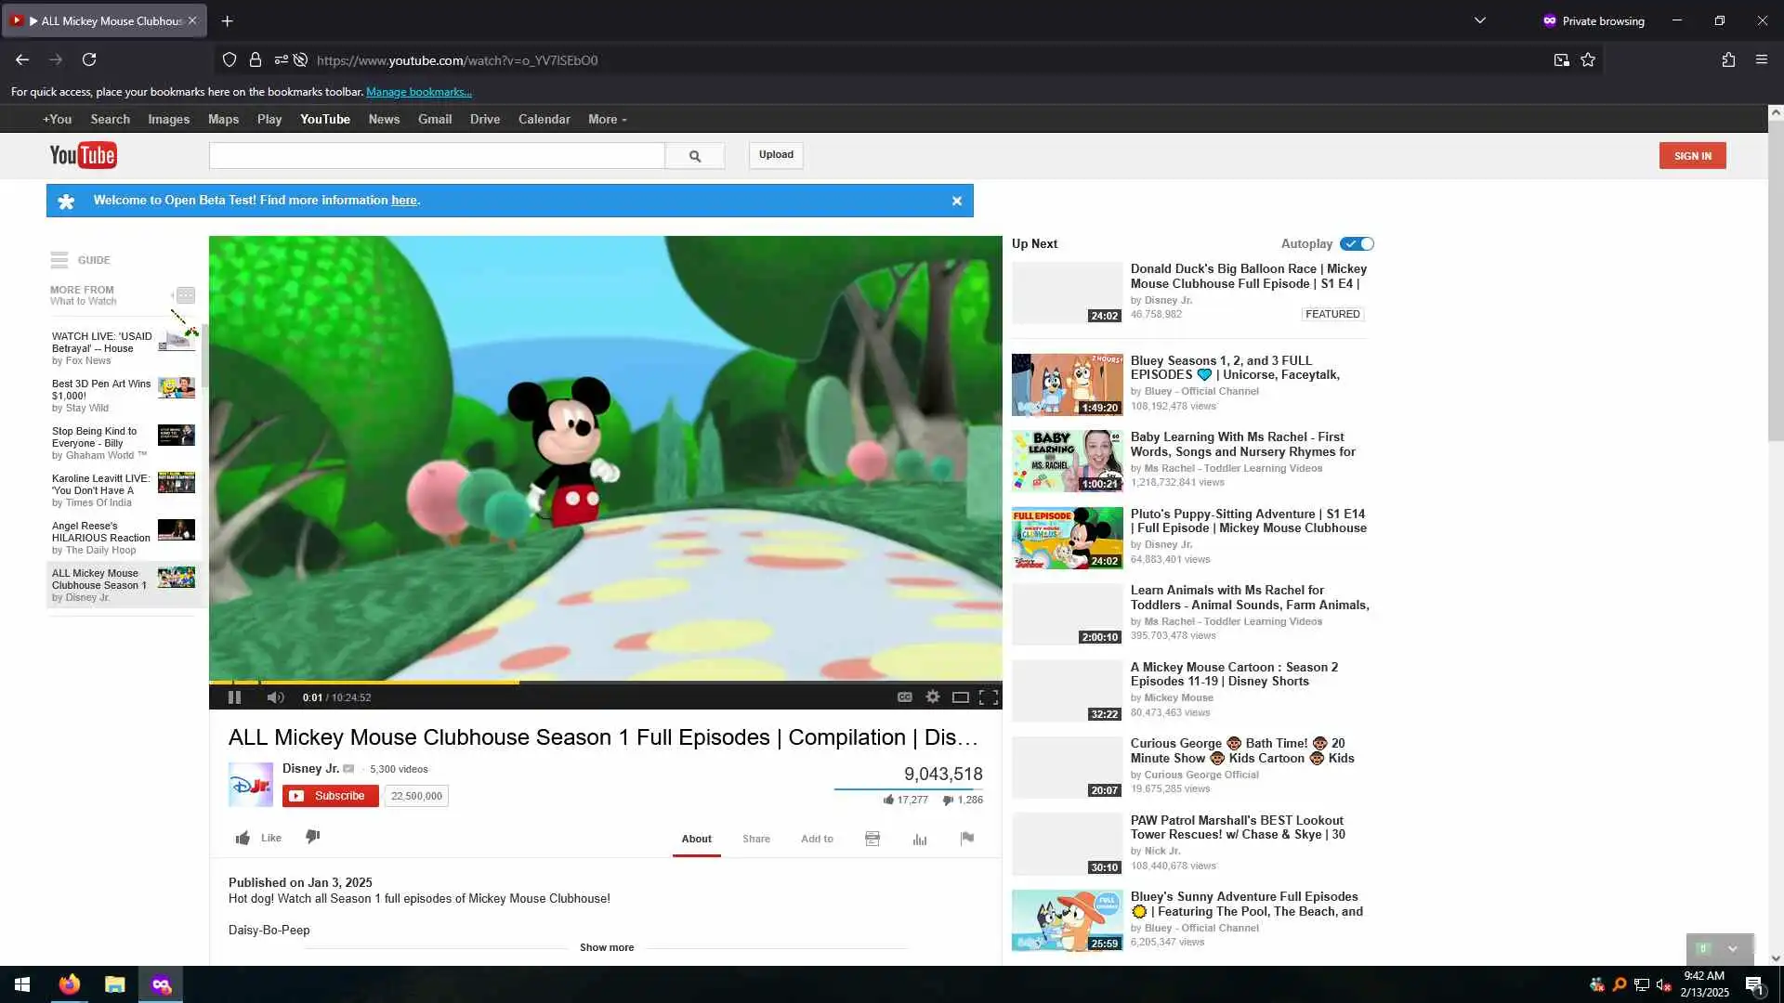Image resolution: width=1784 pixels, height=1003 pixels.
Task: Dislike the video with thumbs down
Action: [x=313, y=837]
